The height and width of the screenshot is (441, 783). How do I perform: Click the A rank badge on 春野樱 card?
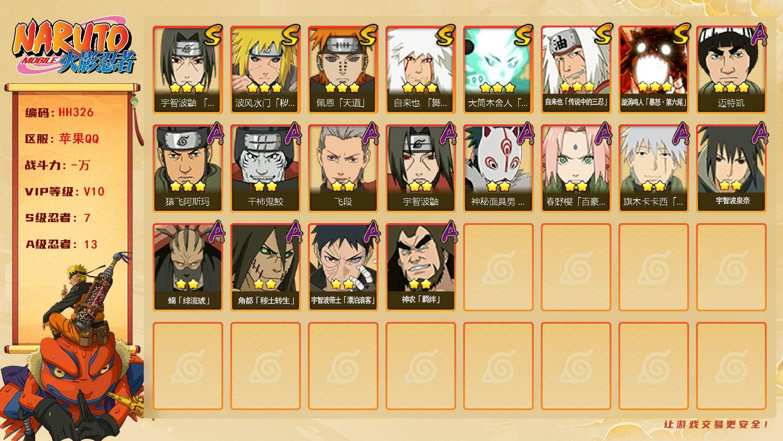point(602,134)
